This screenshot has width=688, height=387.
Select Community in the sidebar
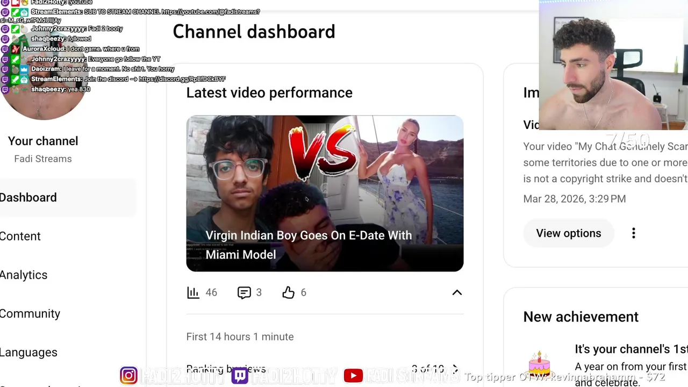pos(30,313)
